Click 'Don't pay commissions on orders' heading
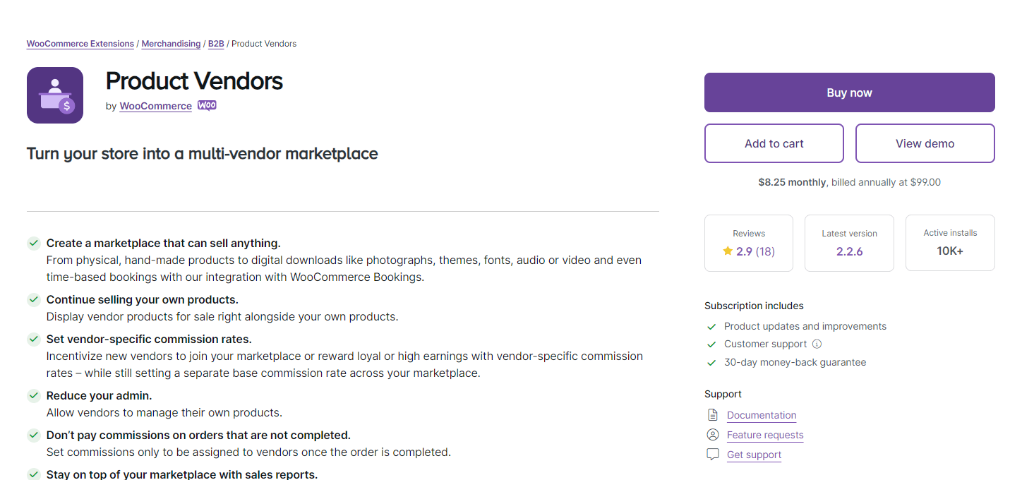The height and width of the screenshot is (480, 1010). [198, 435]
